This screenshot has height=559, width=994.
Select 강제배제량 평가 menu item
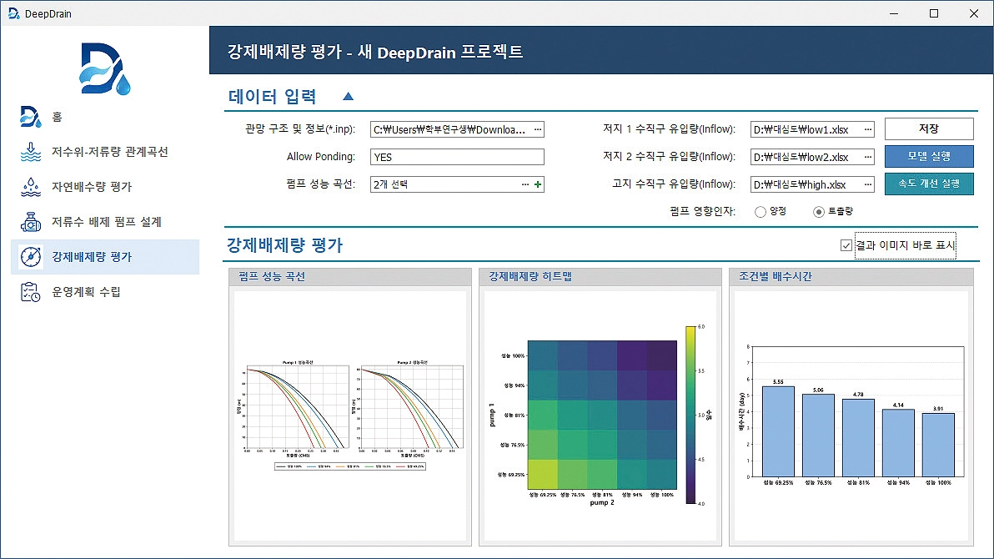[x=104, y=256]
